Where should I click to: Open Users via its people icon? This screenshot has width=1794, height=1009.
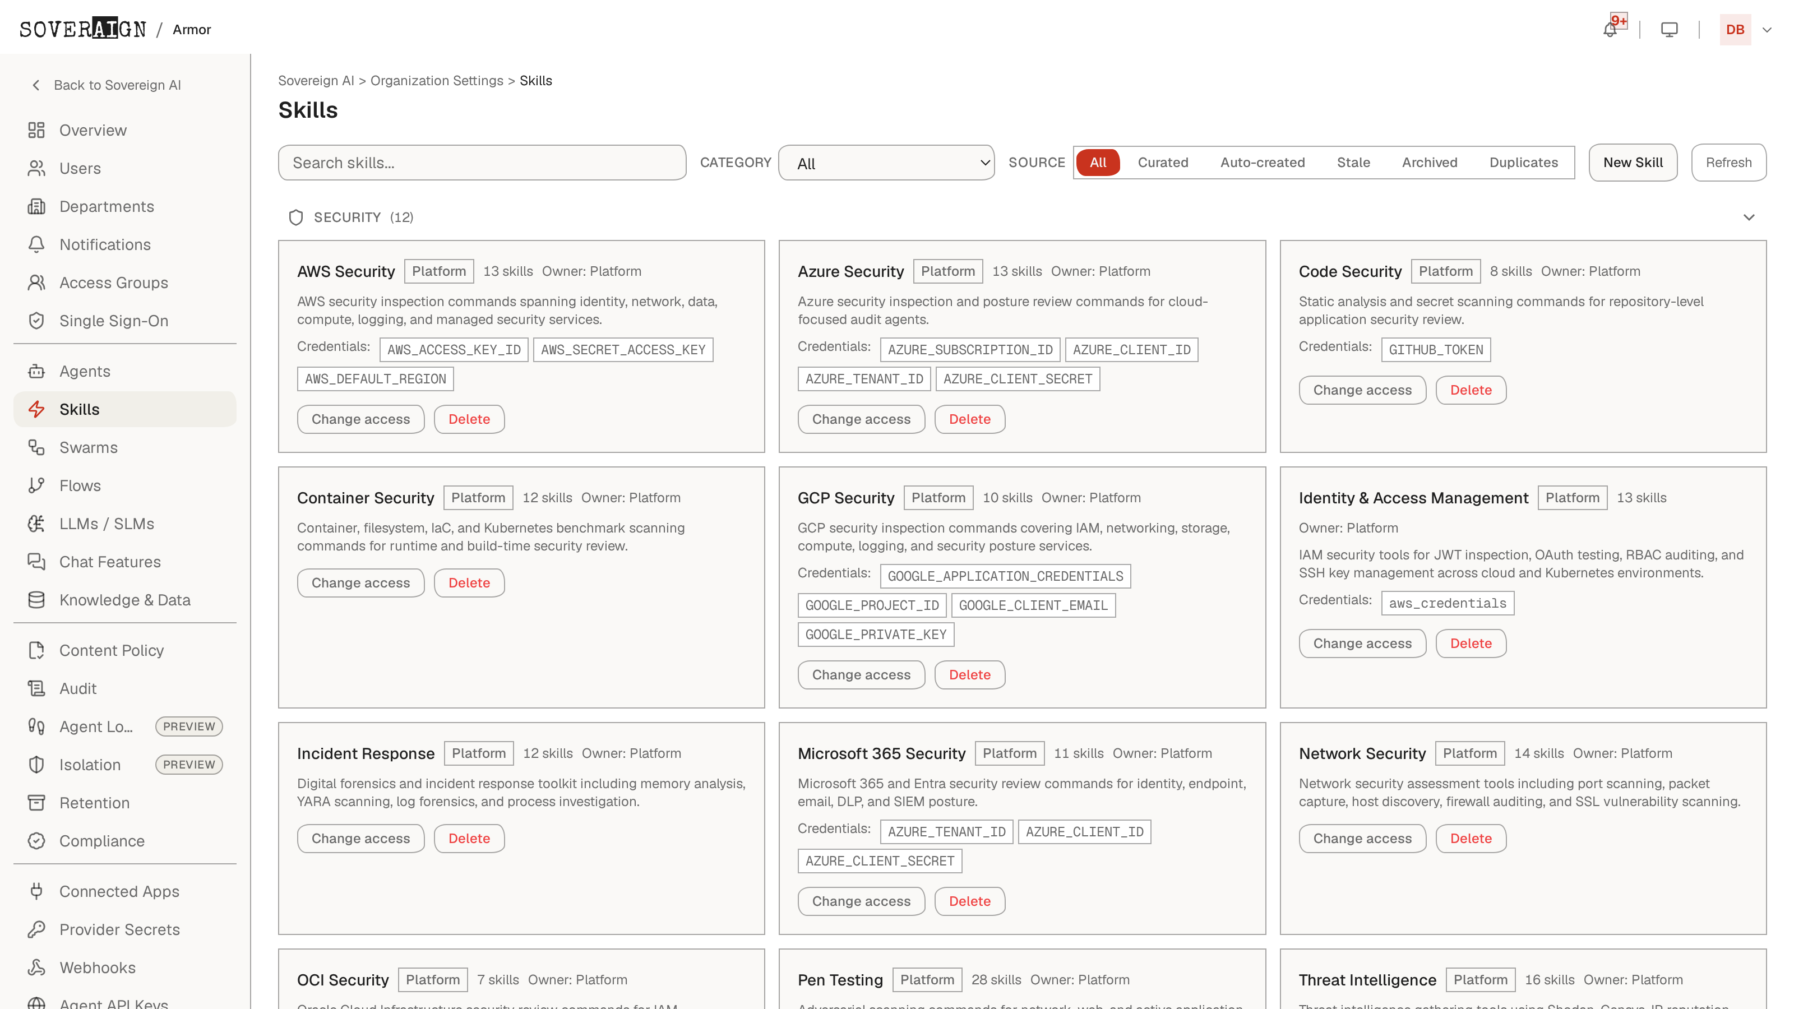point(36,169)
